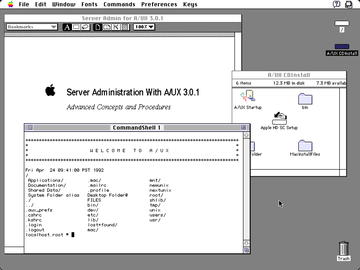Open the Fonts menu
360x270 pixels.
[89, 4]
